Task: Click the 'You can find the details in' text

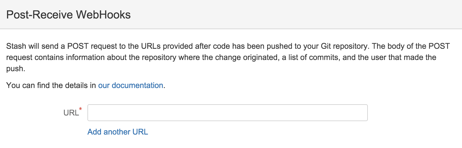Action: pos(51,85)
